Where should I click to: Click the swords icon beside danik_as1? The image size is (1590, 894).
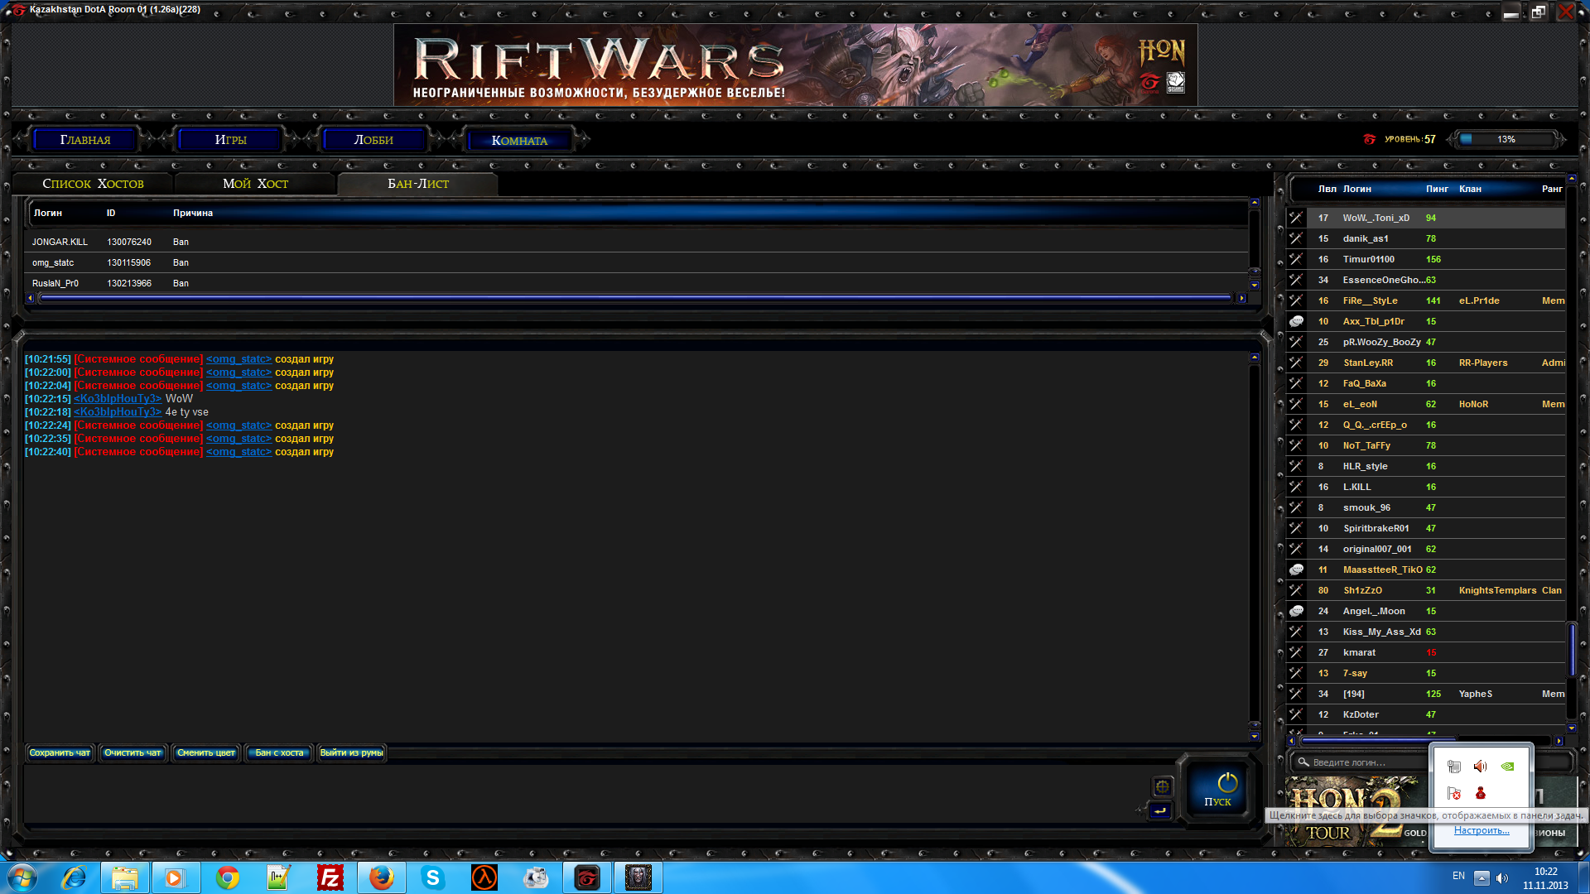(1296, 238)
